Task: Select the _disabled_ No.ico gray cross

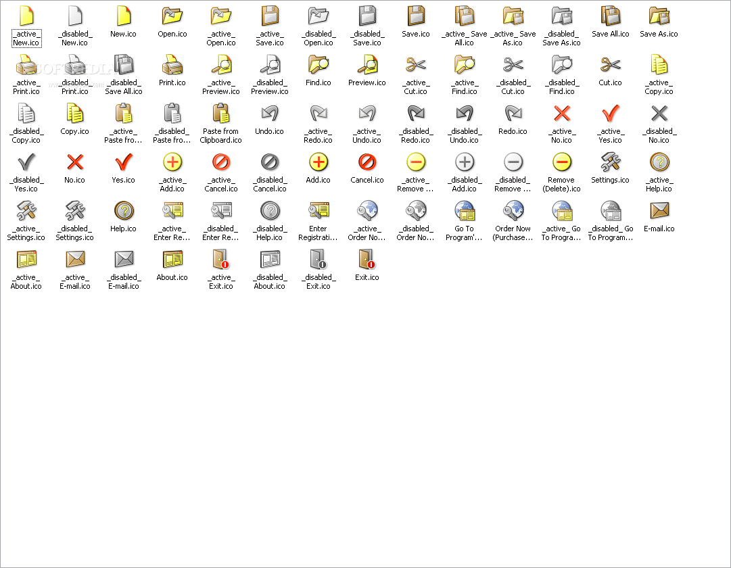Action: tap(659, 114)
